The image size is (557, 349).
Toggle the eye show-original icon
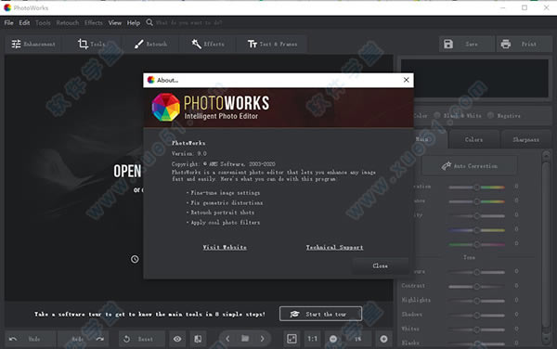(x=177, y=339)
